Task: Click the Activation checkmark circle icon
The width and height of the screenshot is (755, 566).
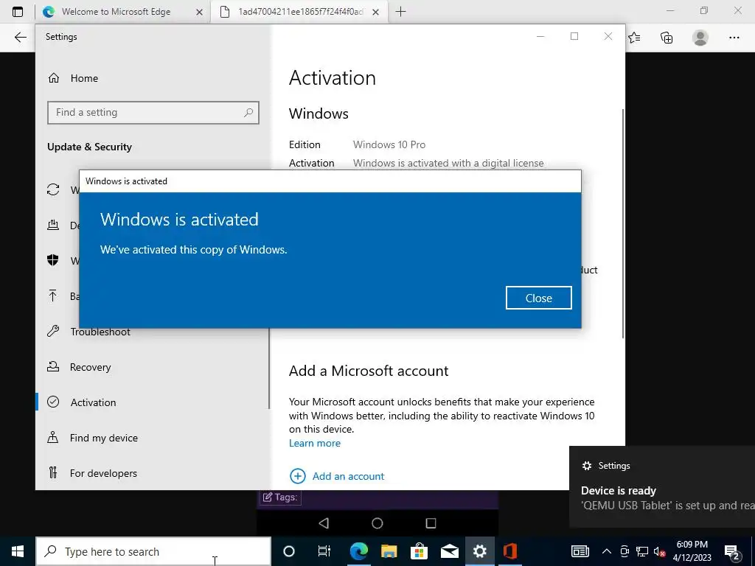Action: 53,402
